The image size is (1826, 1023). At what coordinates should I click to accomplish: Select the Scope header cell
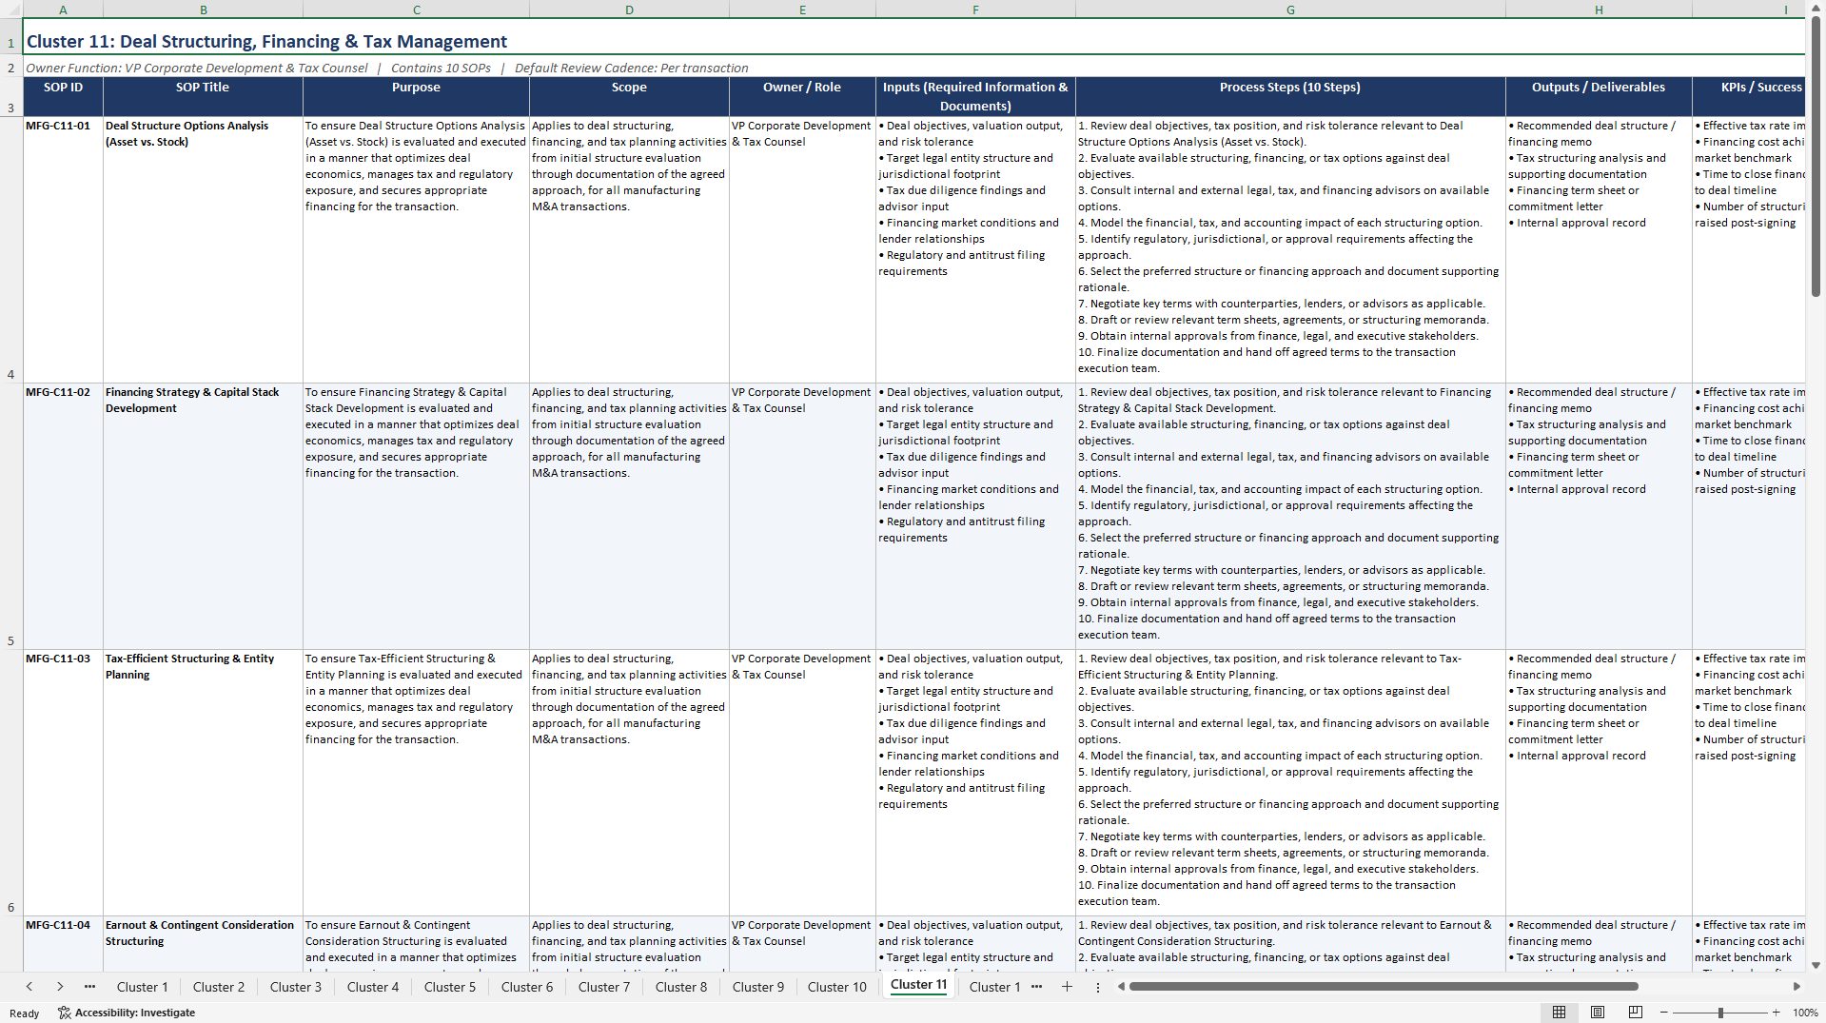629,96
